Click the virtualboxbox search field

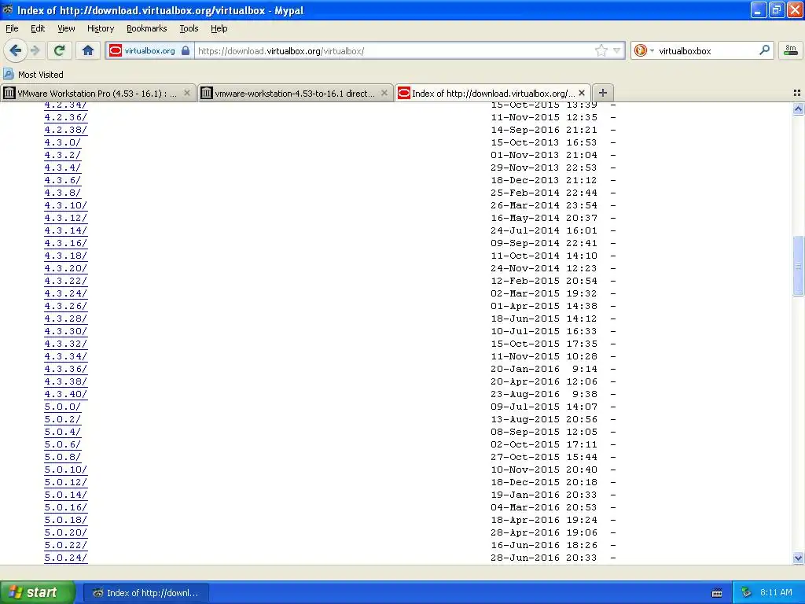pyautogui.click(x=706, y=51)
